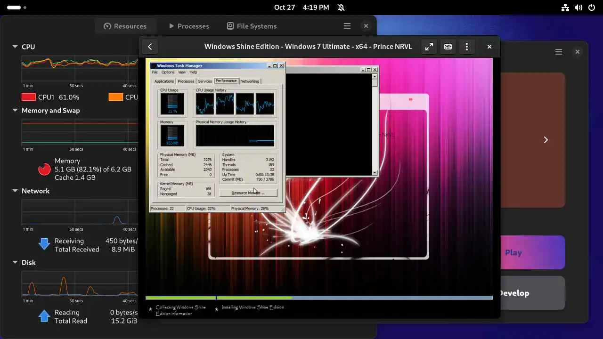Collapse the Memory and Swap section
Screen dimensions: 603x339
(15, 110)
